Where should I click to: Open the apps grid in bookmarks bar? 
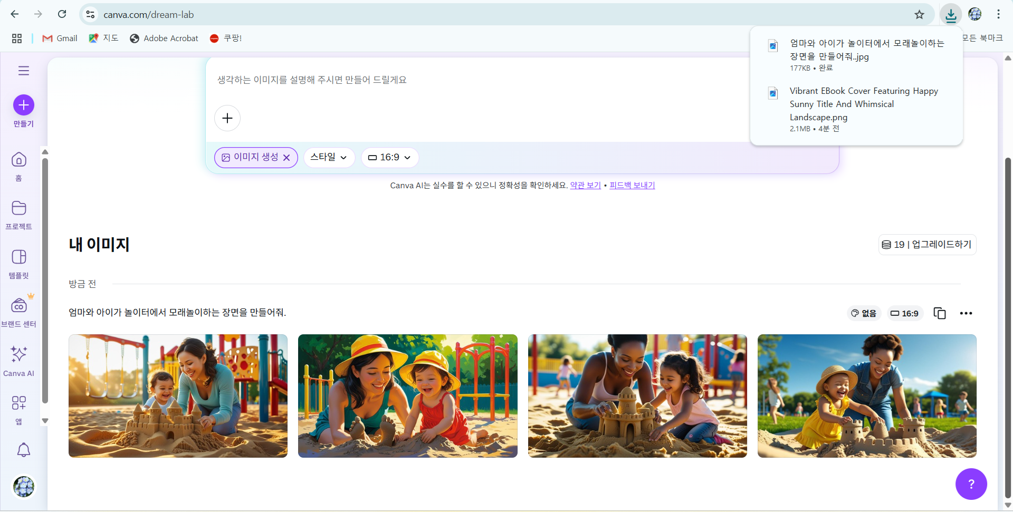click(17, 38)
